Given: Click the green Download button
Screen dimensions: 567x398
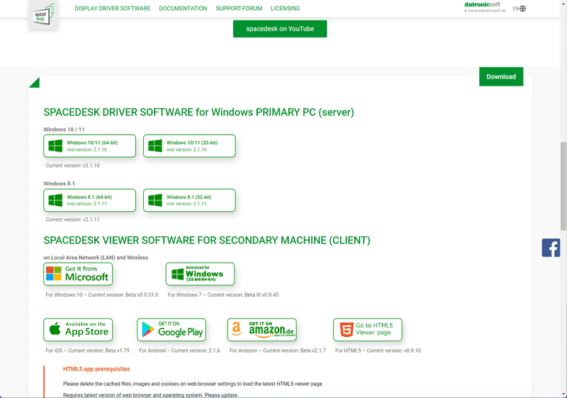Looking at the screenshot, I should [x=501, y=76].
